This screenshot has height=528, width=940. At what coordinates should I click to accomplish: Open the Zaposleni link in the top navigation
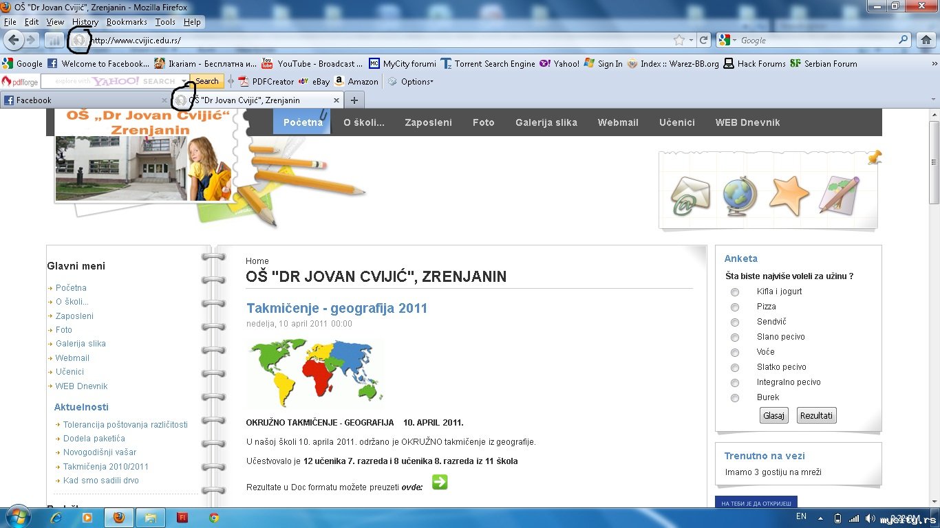click(x=428, y=122)
